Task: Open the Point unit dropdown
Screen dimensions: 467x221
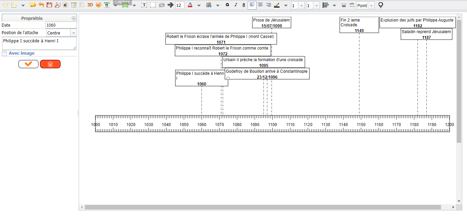Action: click(x=372, y=5)
